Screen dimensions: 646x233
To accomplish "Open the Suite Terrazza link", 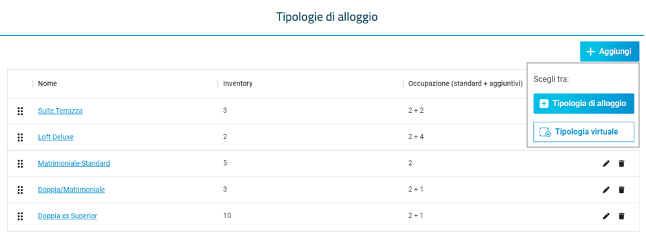I will 60,111.
